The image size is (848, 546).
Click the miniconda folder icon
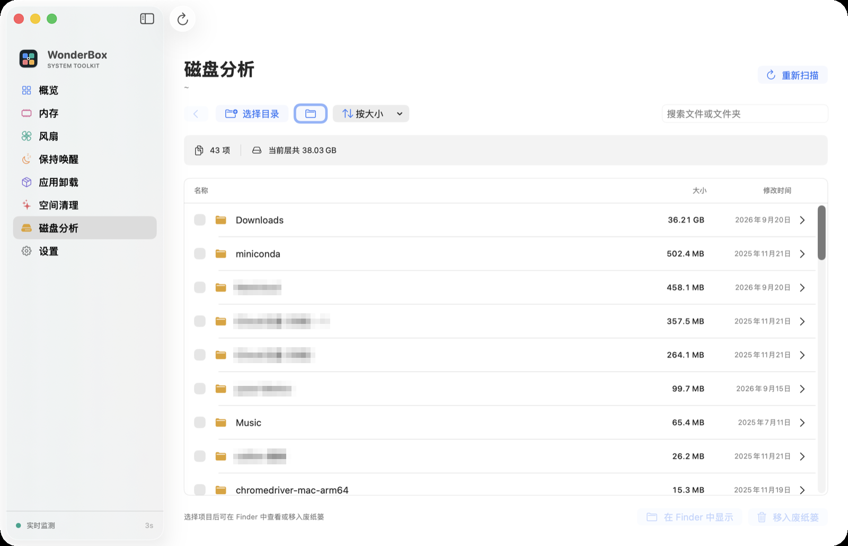(x=221, y=254)
